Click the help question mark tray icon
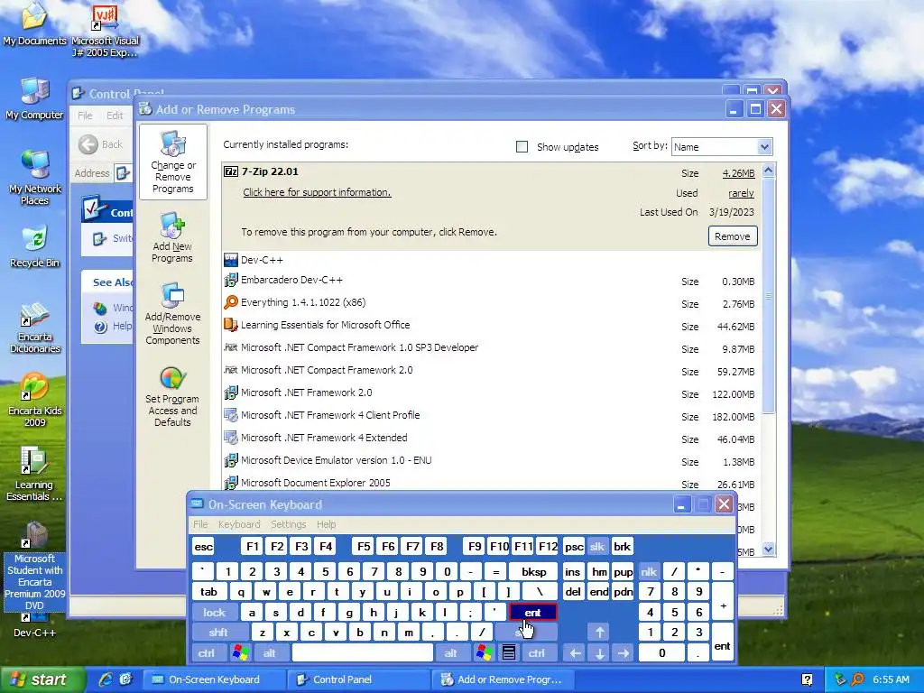The height and width of the screenshot is (693, 924). click(808, 679)
